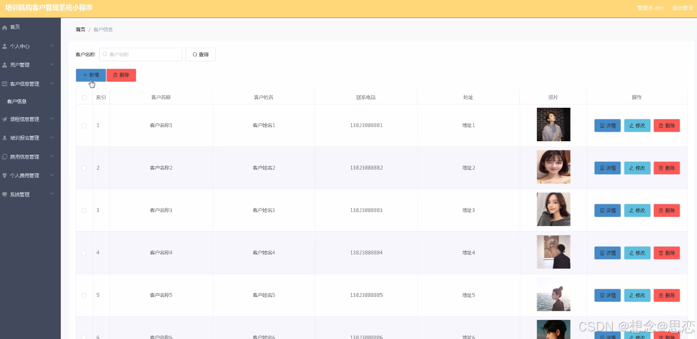Click the photo thumbnail in row 客户名称3
Viewport: 697px width, 339px height.
click(x=553, y=209)
